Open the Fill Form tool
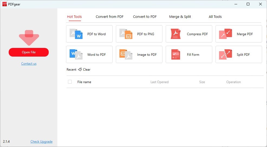Screen dimensions: 267x147 pos(189,54)
